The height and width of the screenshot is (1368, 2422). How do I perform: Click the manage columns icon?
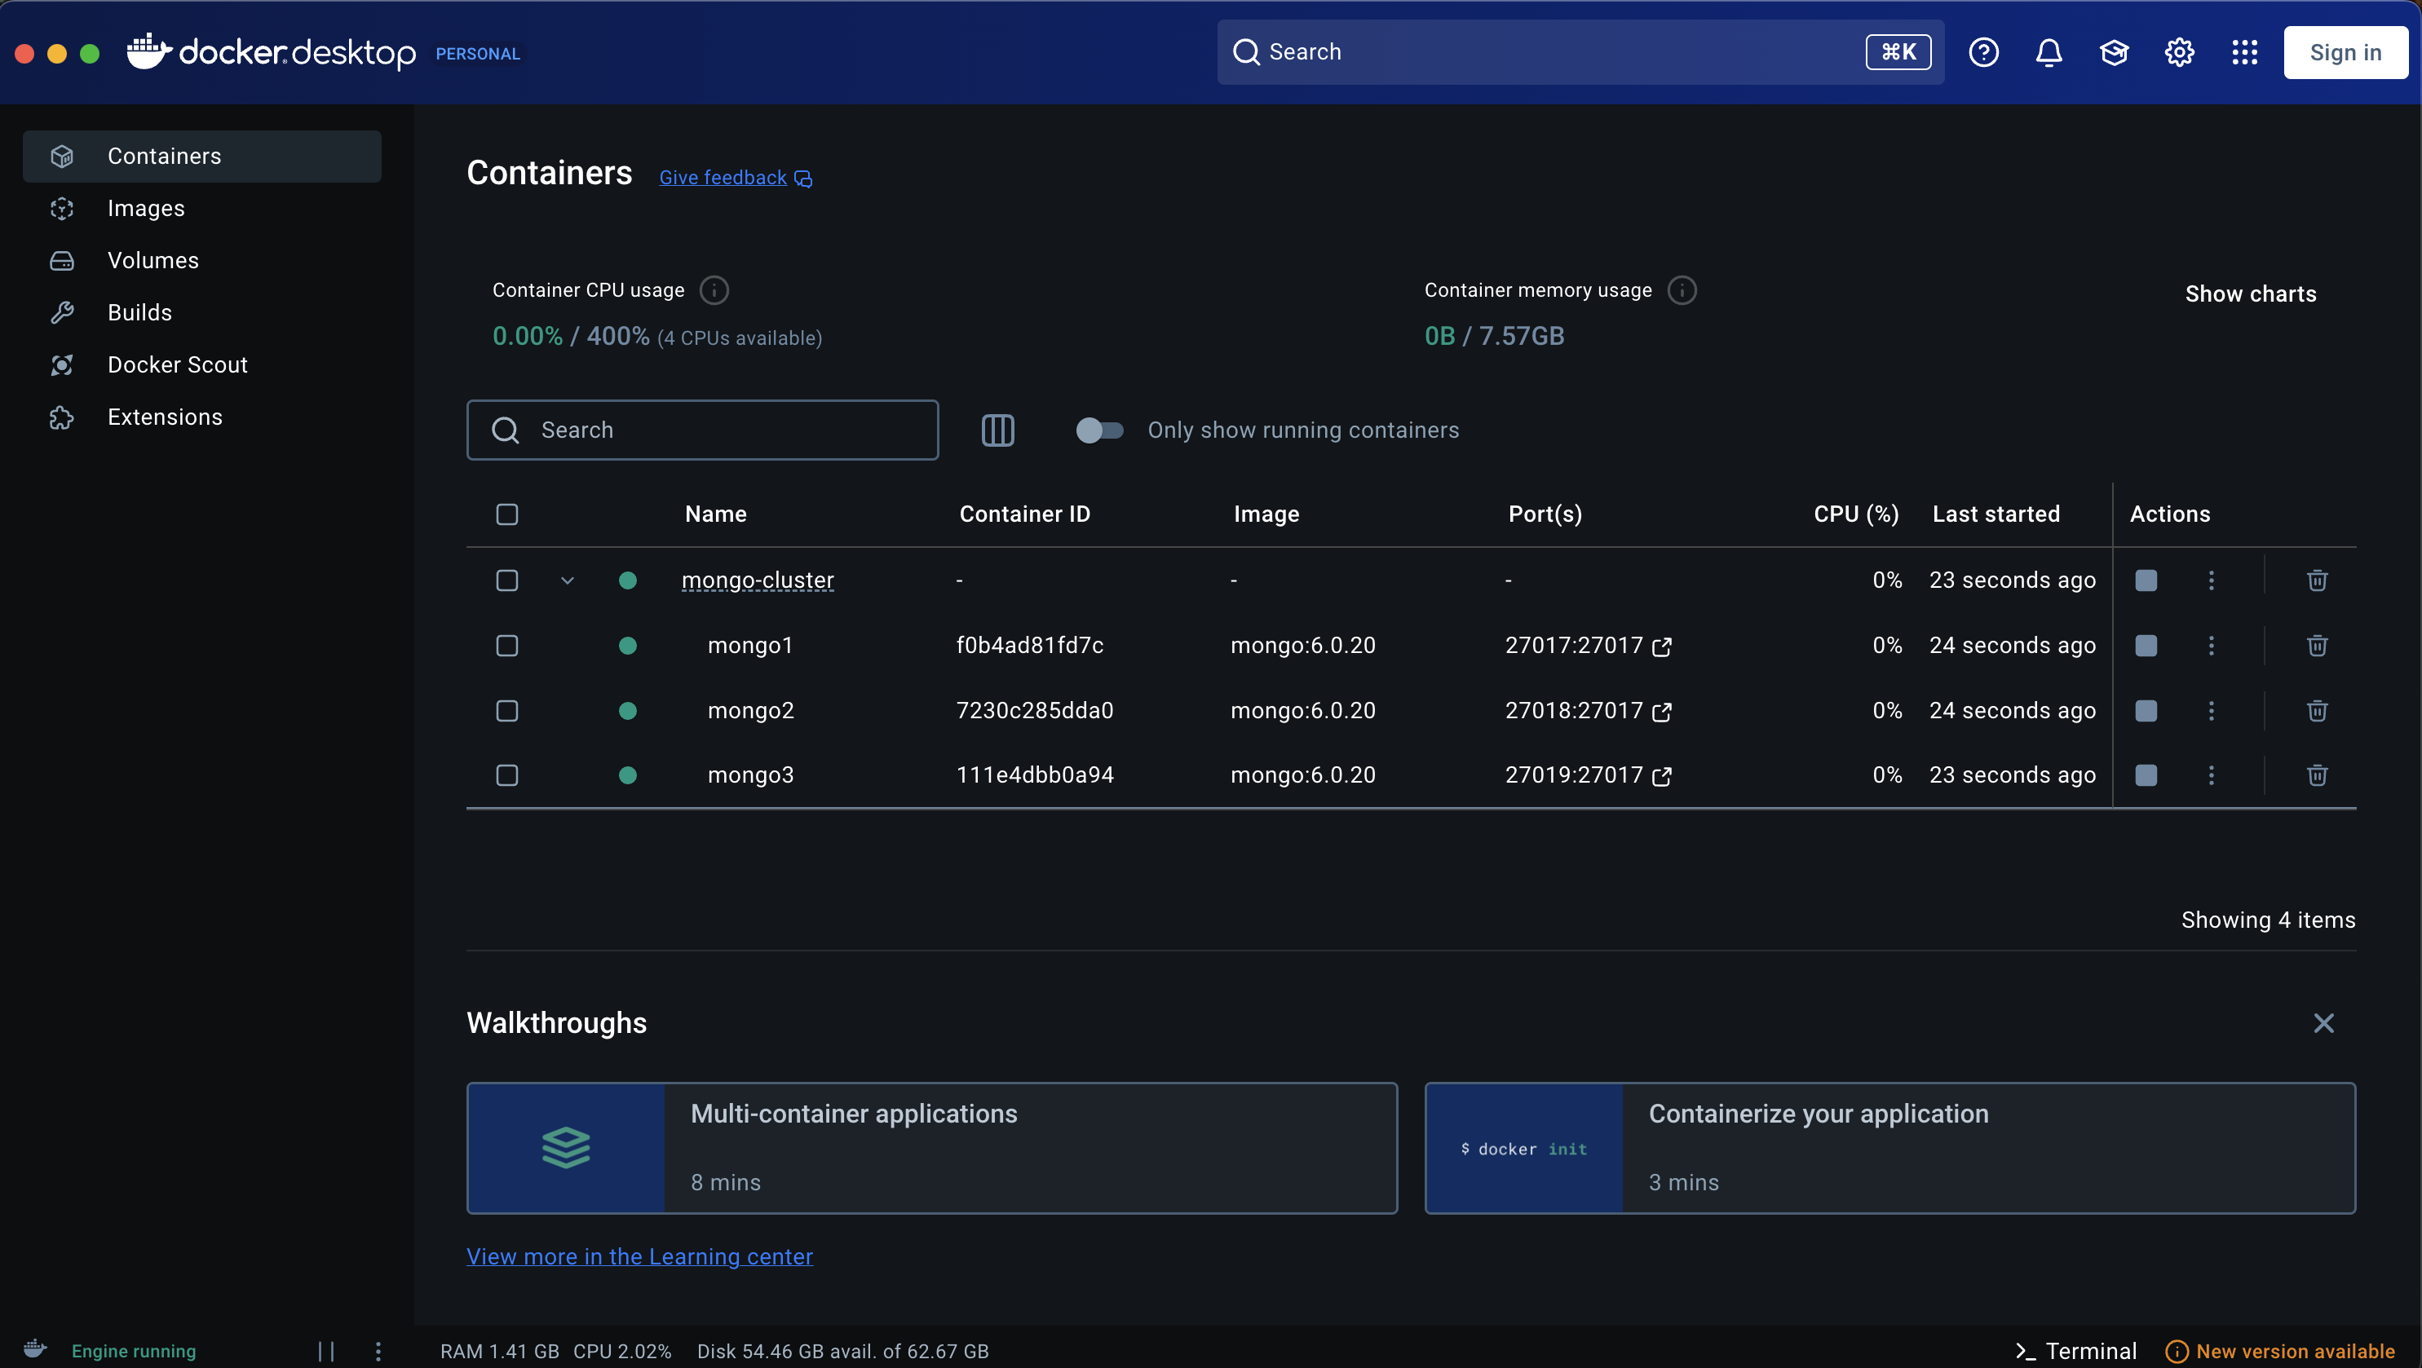[997, 430]
